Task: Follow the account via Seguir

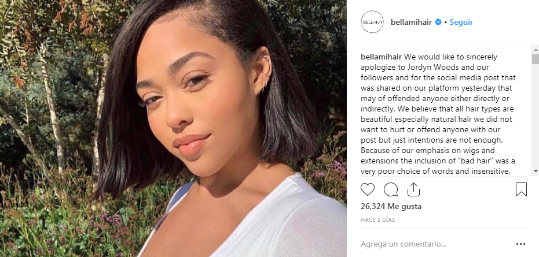Action: click(x=461, y=22)
